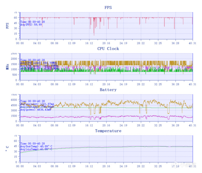Click the 20:16 tick on CPU Clock chart
The image size is (202, 173).
(106, 84)
